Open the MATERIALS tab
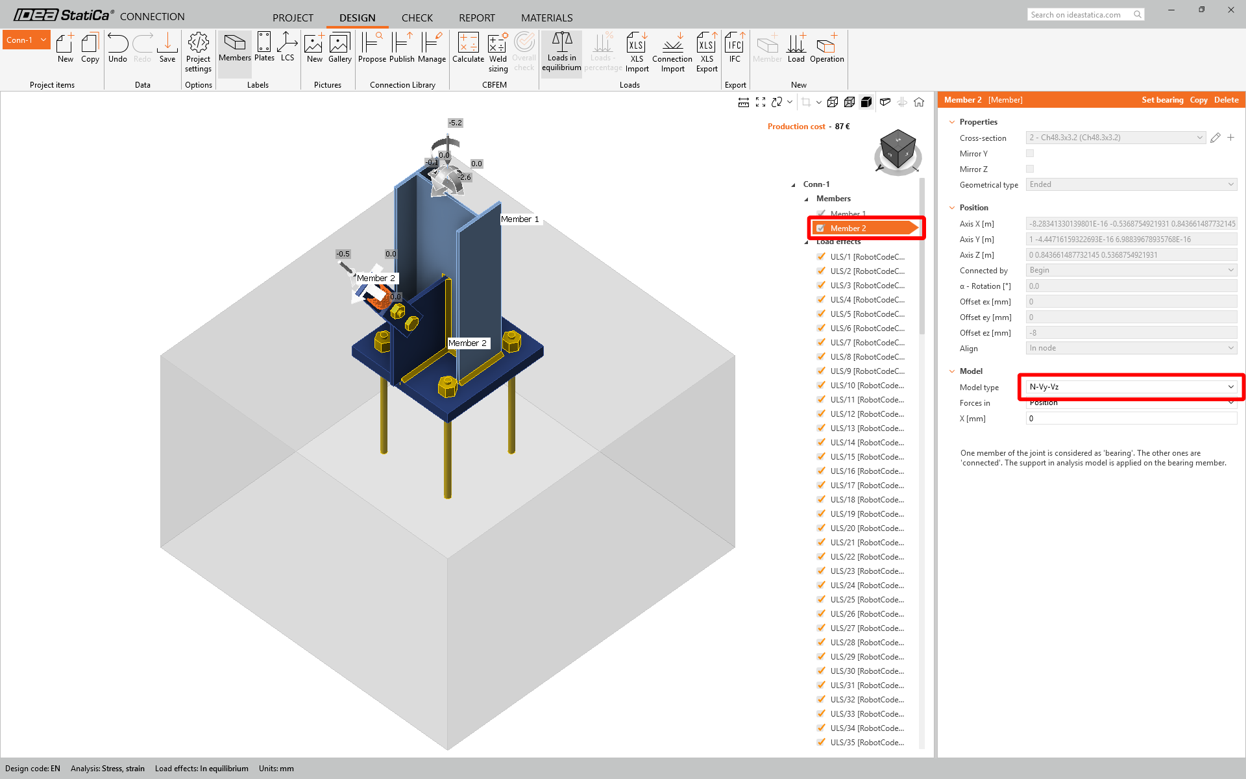Viewport: 1246px width, 779px height. (546, 18)
